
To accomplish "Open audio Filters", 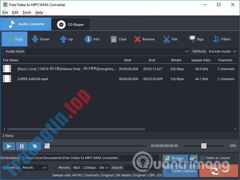I will tap(222, 39).
